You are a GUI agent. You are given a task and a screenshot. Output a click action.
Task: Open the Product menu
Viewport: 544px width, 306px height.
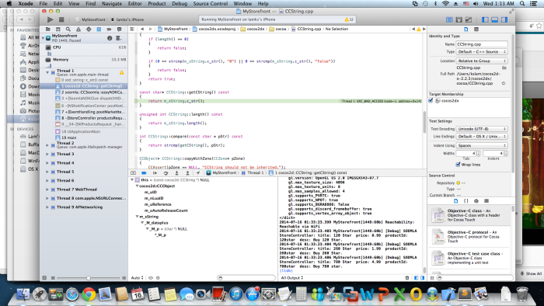click(x=157, y=3)
